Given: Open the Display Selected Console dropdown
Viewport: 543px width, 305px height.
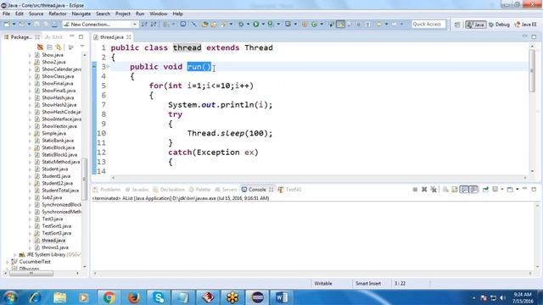Looking at the screenshot, I should pyautogui.click(x=501, y=189).
